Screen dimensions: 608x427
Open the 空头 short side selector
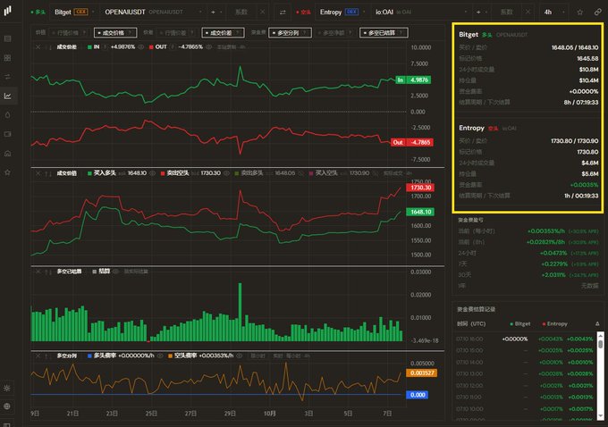point(304,12)
